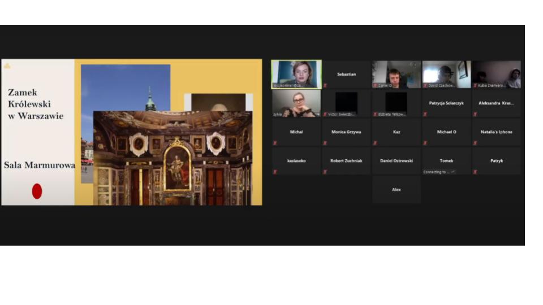The image size is (543, 305).
Task: Select Elzbieta's black avatar tile
Action: 397,103
